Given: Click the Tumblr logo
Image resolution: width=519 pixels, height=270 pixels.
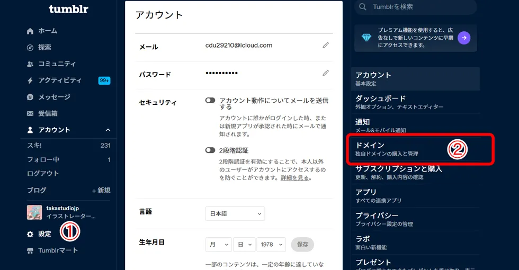Looking at the screenshot, I should tap(68, 9).
